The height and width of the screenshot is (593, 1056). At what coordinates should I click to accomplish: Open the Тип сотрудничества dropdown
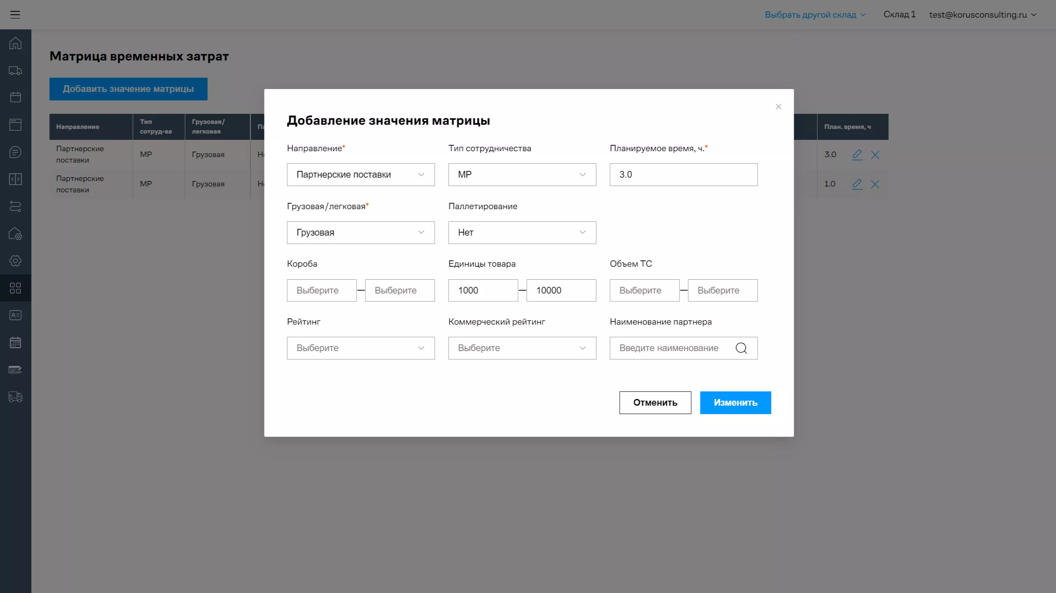(522, 175)
